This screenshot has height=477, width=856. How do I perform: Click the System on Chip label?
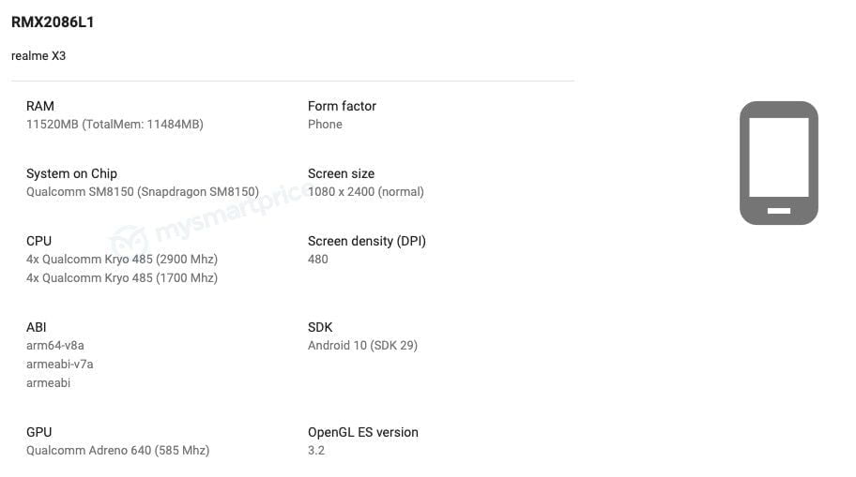pyautogui.click(x=71, y=173)
